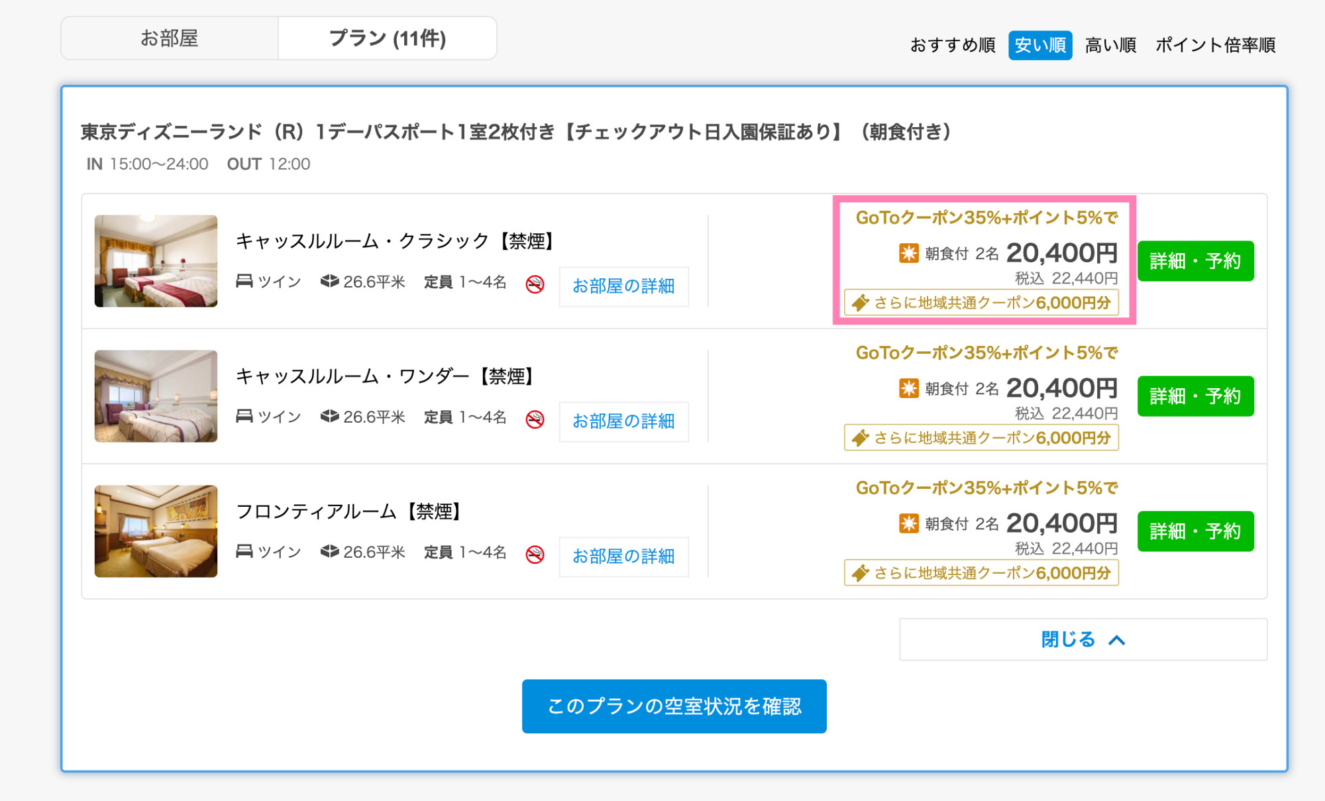Click coupon ticket icon for キャッスルルーム・ワンダー

(x=861, y=438)
